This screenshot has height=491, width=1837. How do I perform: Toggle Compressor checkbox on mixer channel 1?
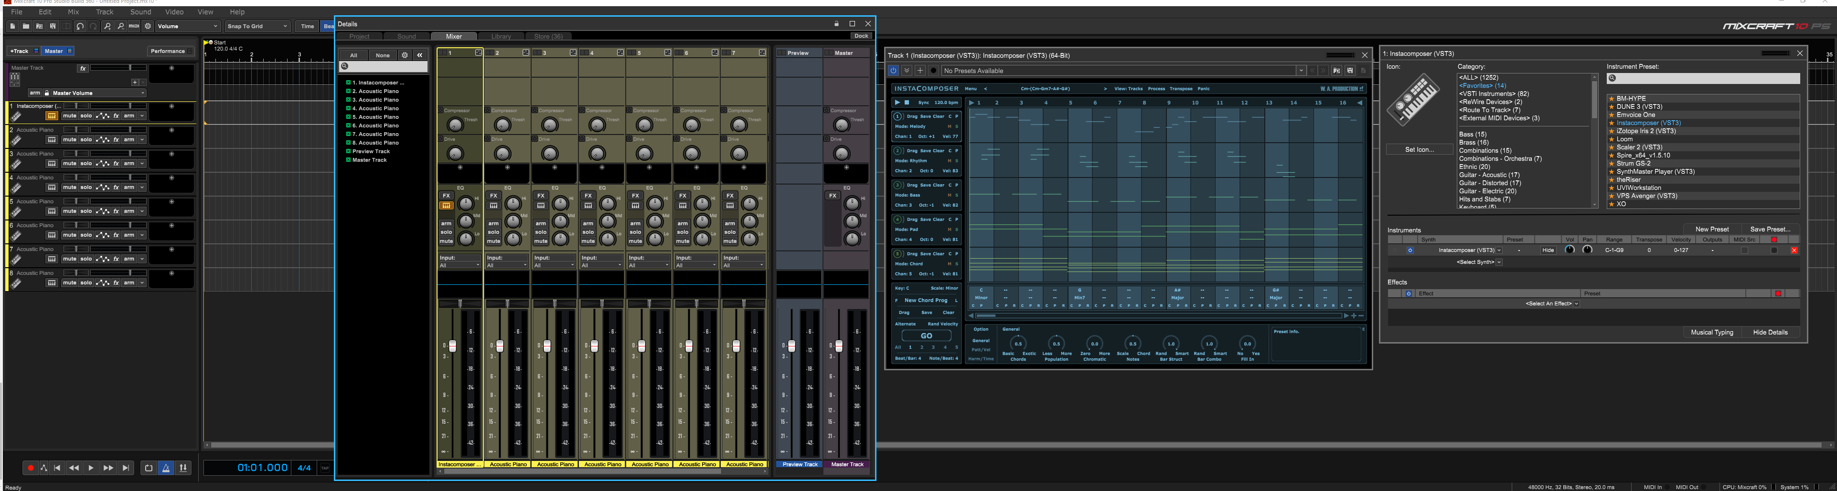point(441,110)
